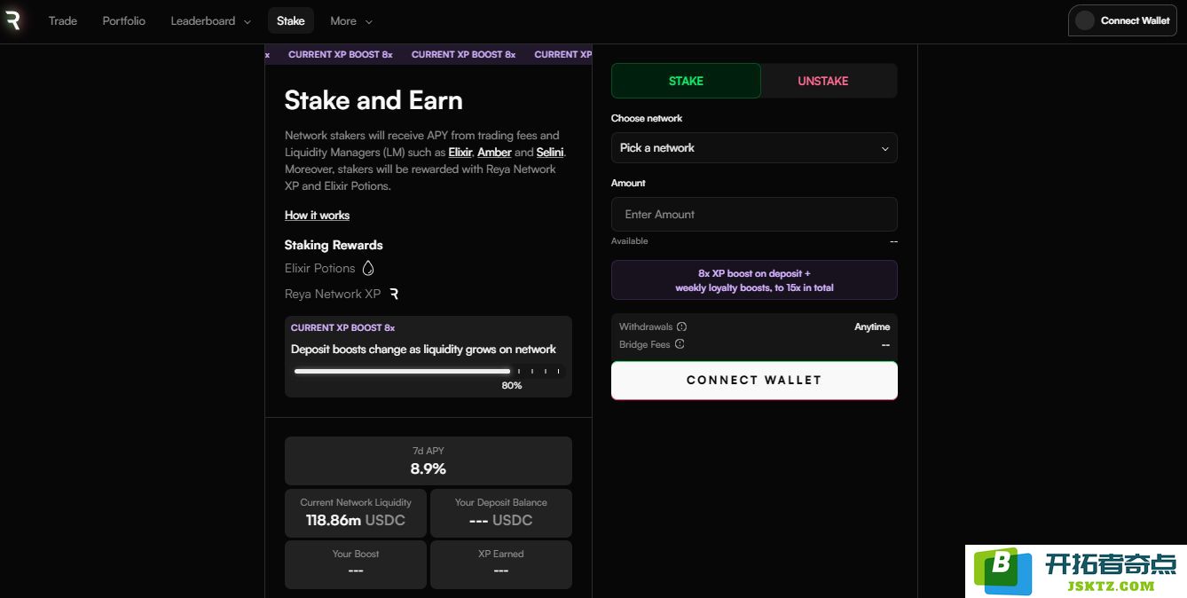The image size is (1187, 598).
Task: Click the Staking Rewards heading
Action: click(334, 245)
